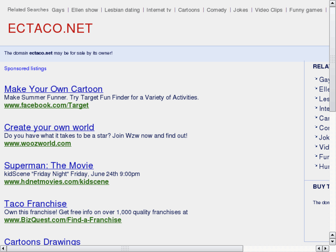
Task: Open the Video Clips related search
Action: pos(269,10)
